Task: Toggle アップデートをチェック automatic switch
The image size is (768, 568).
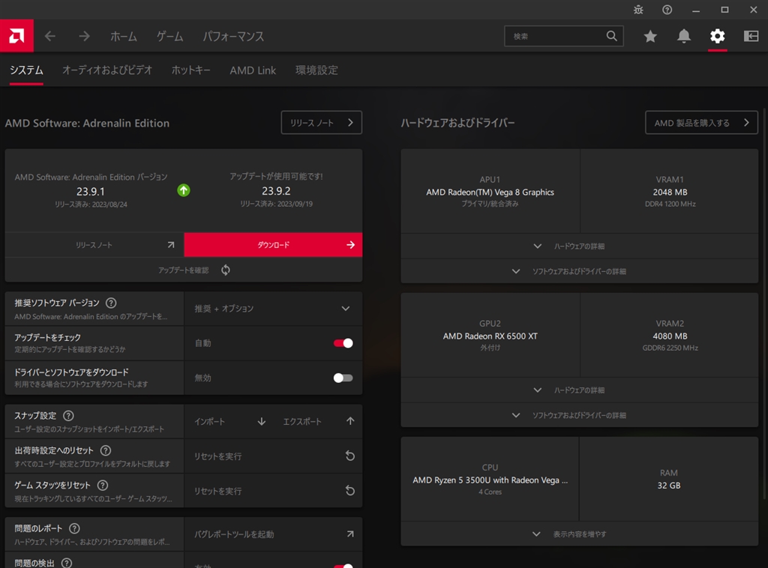Action: (343, 343)
